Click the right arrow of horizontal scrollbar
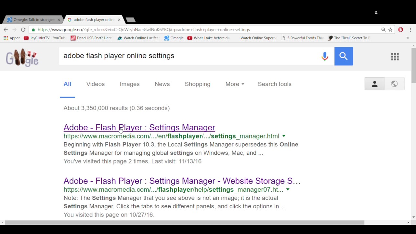Image resolution: width=416 pixels, height=234 pixels. pyautogui.click(x=408, y=223)
